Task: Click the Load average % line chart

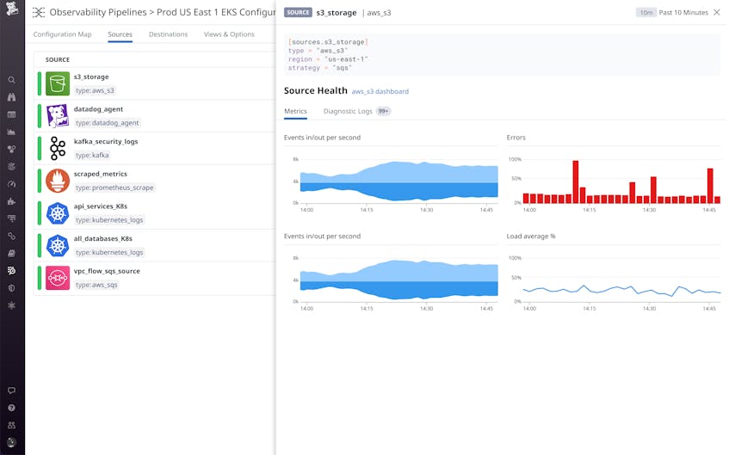Action: [614, 283]
